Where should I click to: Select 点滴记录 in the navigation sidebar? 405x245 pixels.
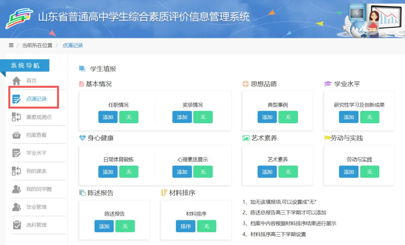click(x=36, y=99)
